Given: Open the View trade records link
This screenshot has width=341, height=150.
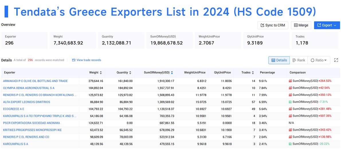Looking at the screenshot, I should [x=87, y=60].
